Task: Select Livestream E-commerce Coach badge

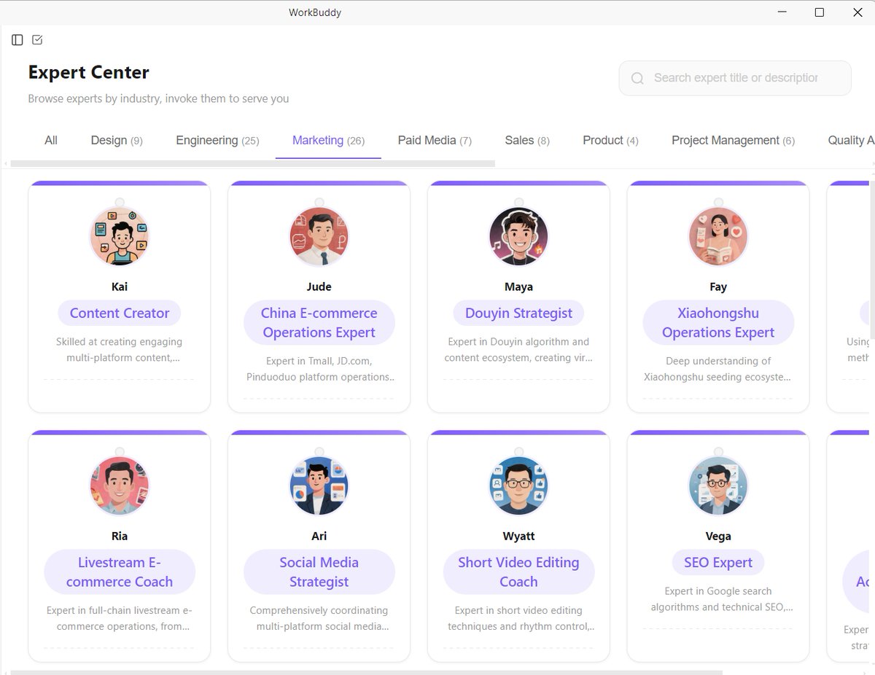Action: pyautogui.click(x=120, y=572)
